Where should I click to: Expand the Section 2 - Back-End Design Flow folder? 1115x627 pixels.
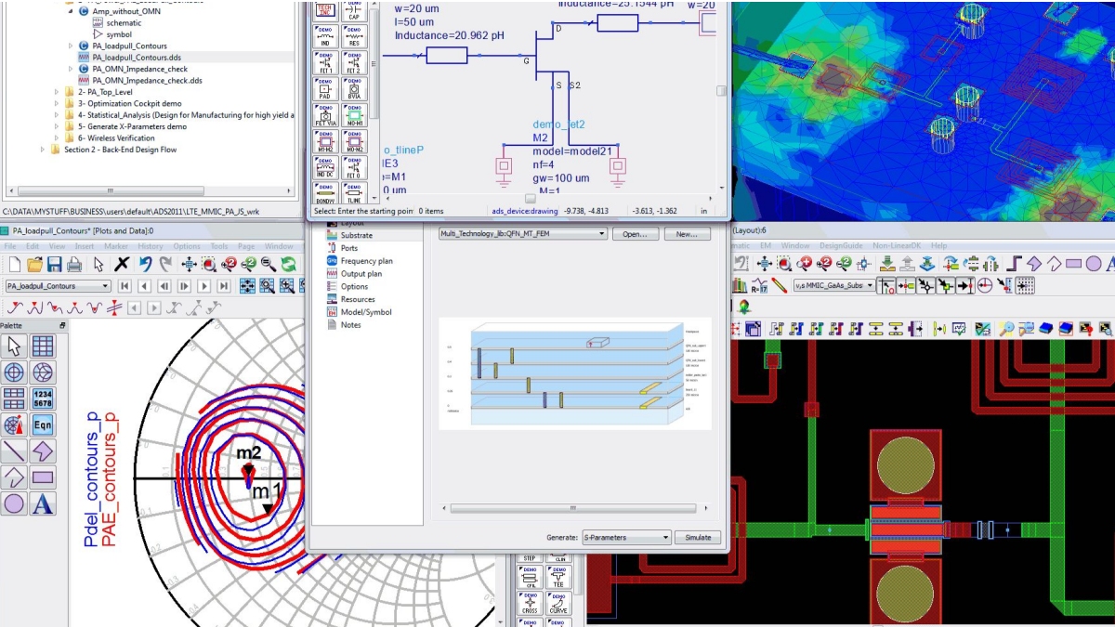[x=44, y=150]
